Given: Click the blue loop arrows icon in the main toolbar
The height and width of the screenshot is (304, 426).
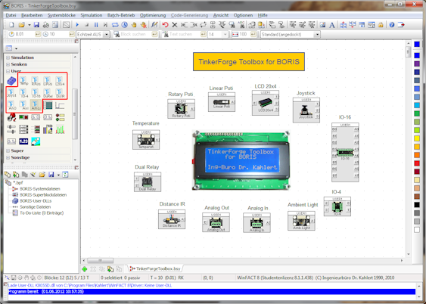Looking at the screenshot, I should pyautogui.click(x=115, y=25).
